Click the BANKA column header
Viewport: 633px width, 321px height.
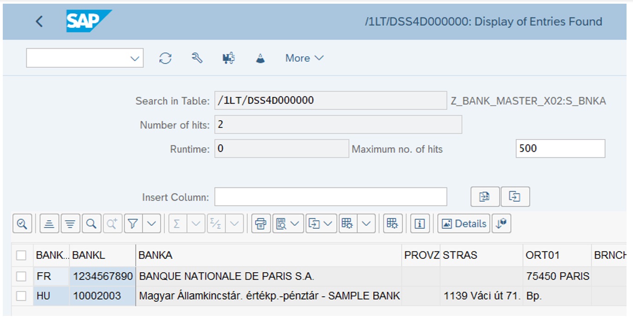coord(268,255)
